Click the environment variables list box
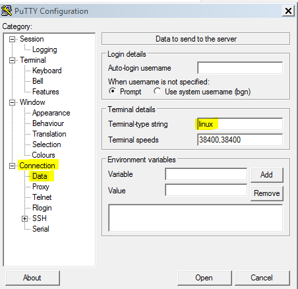The width and height of the screenshot is (298, 289). point(196,218)
